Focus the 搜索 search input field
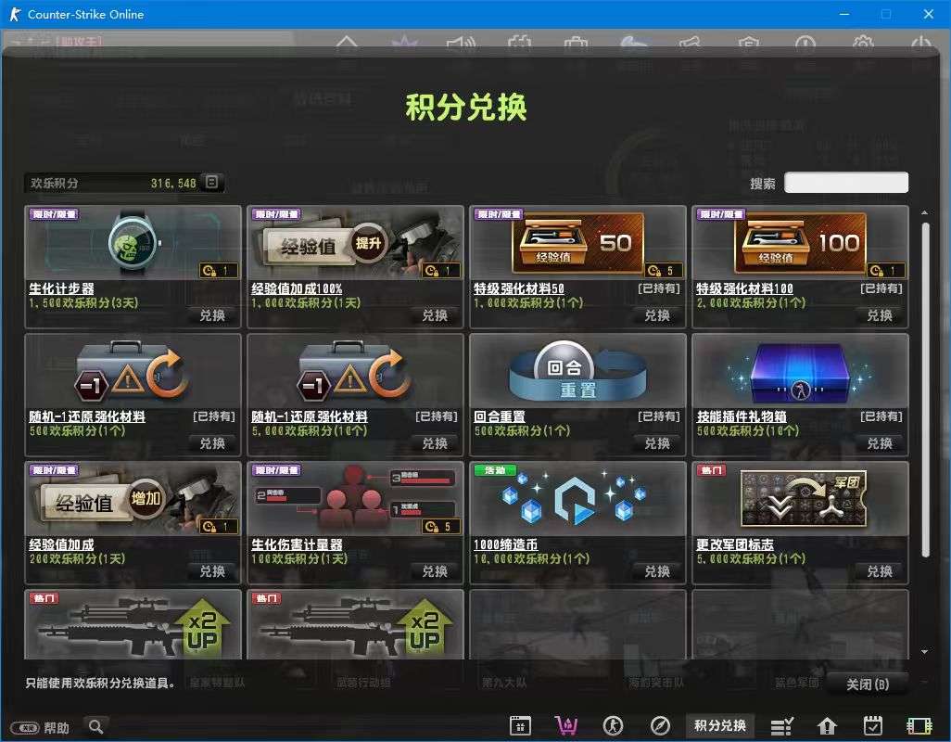 [846, 183]
